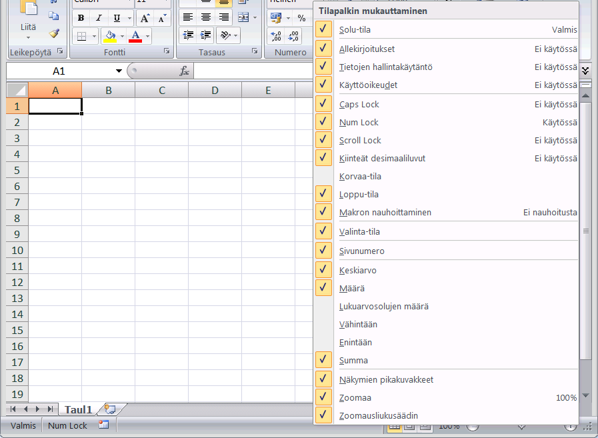Click the scroll up arrow of the vertical scrollbar
The image size is (598, 438).
pyautogui.click(x=585, y=96)
